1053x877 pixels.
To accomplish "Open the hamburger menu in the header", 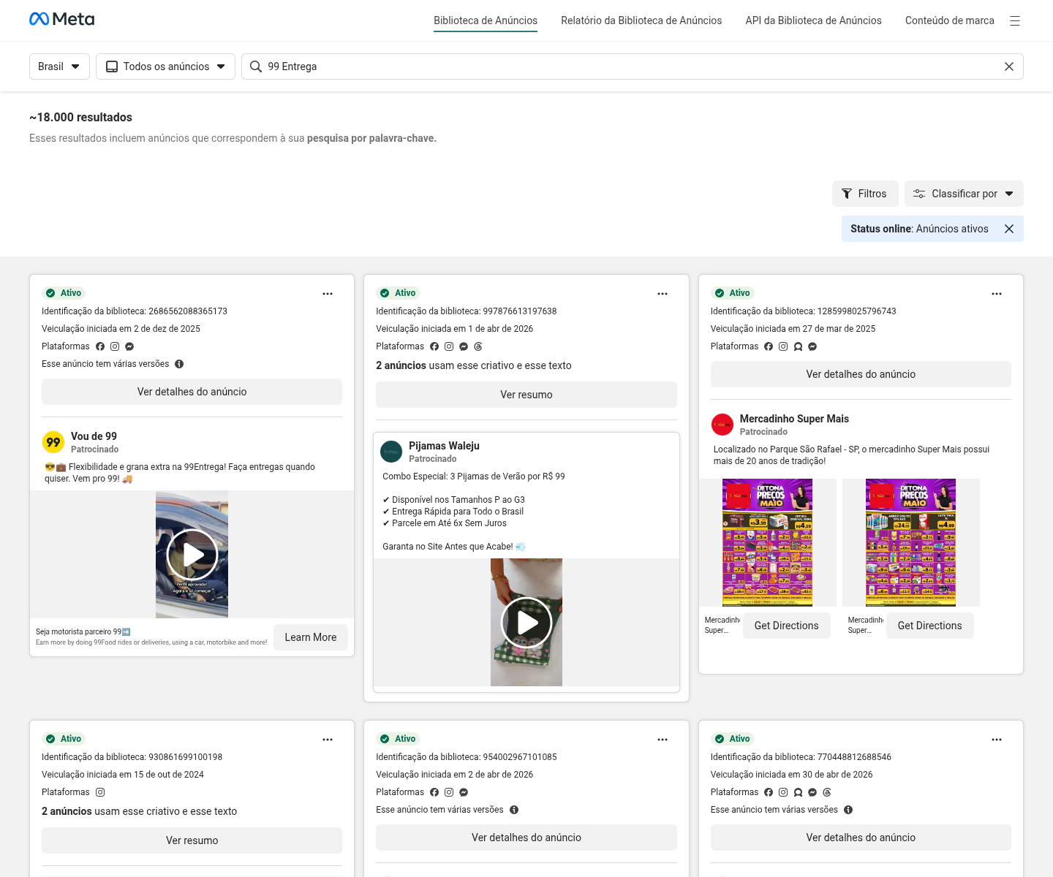I will coord(1015,21).
